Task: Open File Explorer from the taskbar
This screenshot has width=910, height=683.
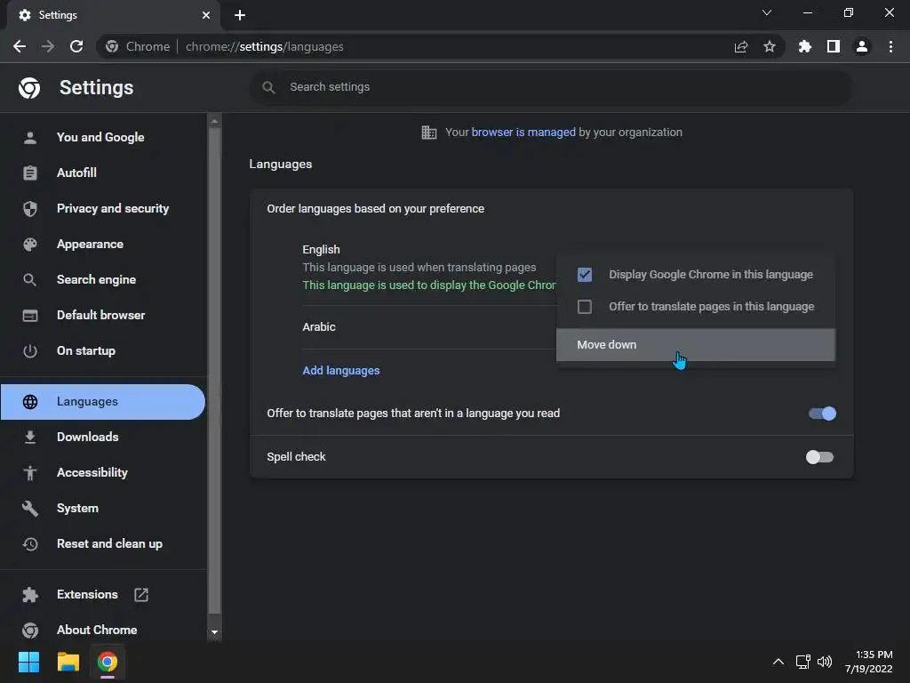Action: click(x=68, y=662)
